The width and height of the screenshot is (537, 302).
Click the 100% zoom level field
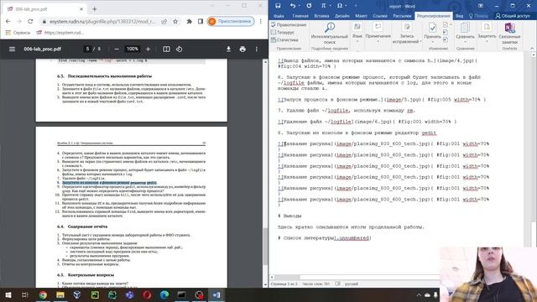[133, 49]
